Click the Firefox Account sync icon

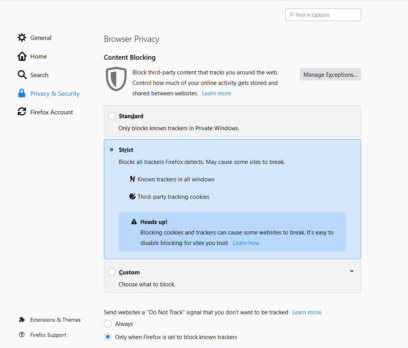coord(22,112)
